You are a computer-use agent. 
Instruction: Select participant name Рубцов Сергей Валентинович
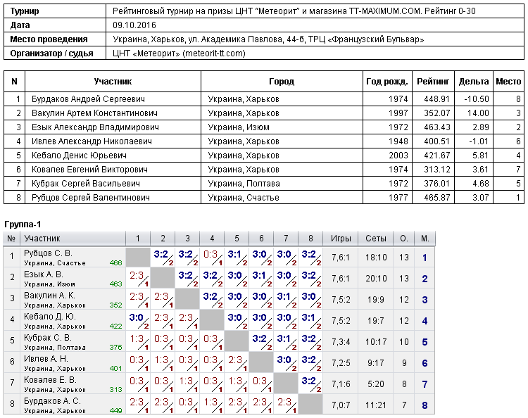click(x=91, y=198)
